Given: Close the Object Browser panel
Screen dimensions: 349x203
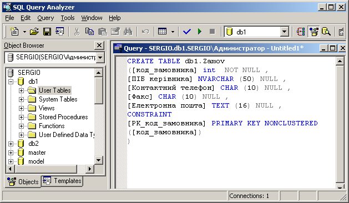Looking at the screenshot, I should (x=99, y=45).
